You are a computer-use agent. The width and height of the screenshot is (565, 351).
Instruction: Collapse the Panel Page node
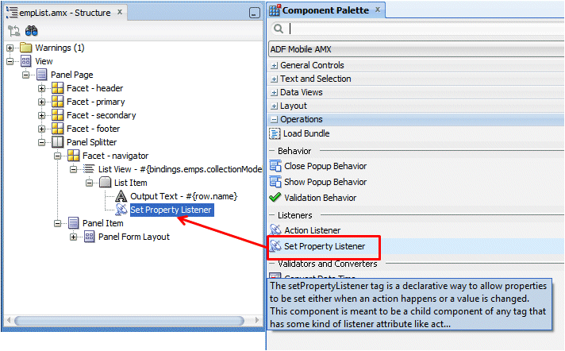tap(26, 75)
